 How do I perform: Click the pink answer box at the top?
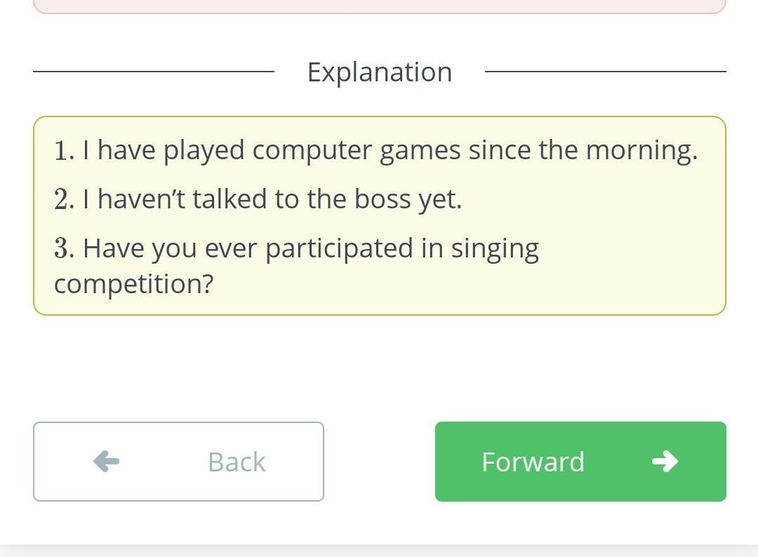[x=380, y=6]
